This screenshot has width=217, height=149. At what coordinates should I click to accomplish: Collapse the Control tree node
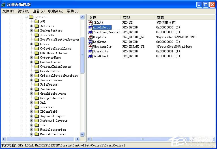tap(26, 17)
